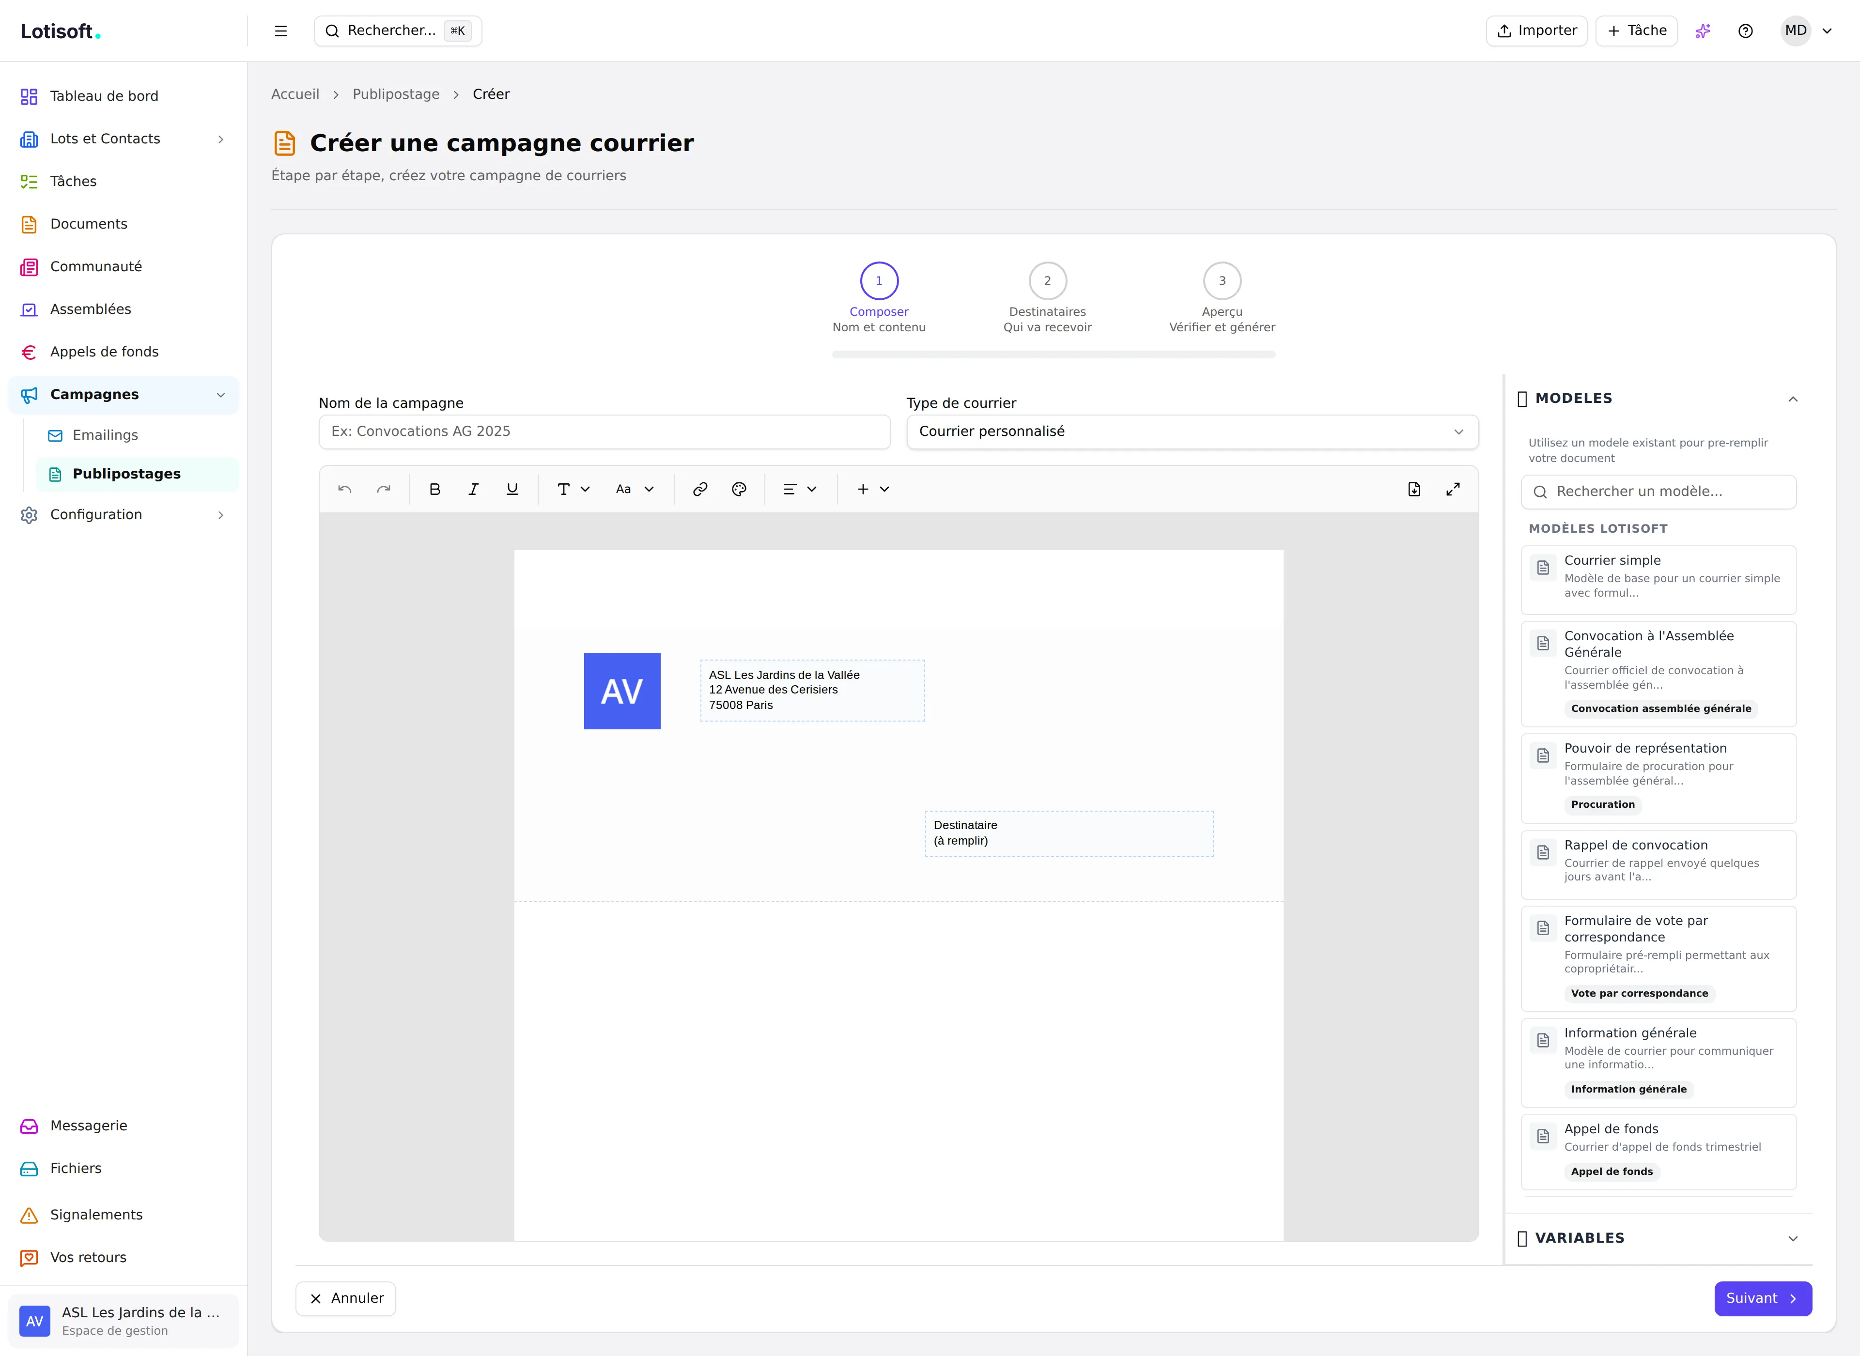
Task: Click the redo arrow in editor toolbar
Action: point(383,489)
